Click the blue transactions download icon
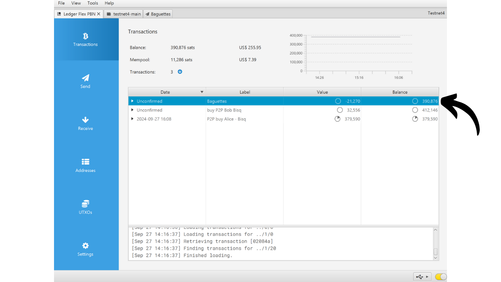Screen dimensions: 501x282 tap(180, 72)
